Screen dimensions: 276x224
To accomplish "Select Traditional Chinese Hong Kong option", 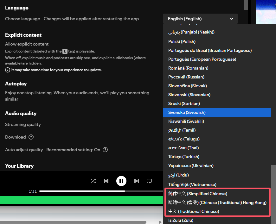I will tap(217, 202).
